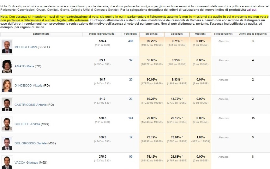The image size is (270, 169).
Task: Click Melilla Gianni's profile photo
Action: [x=7, y=47]
